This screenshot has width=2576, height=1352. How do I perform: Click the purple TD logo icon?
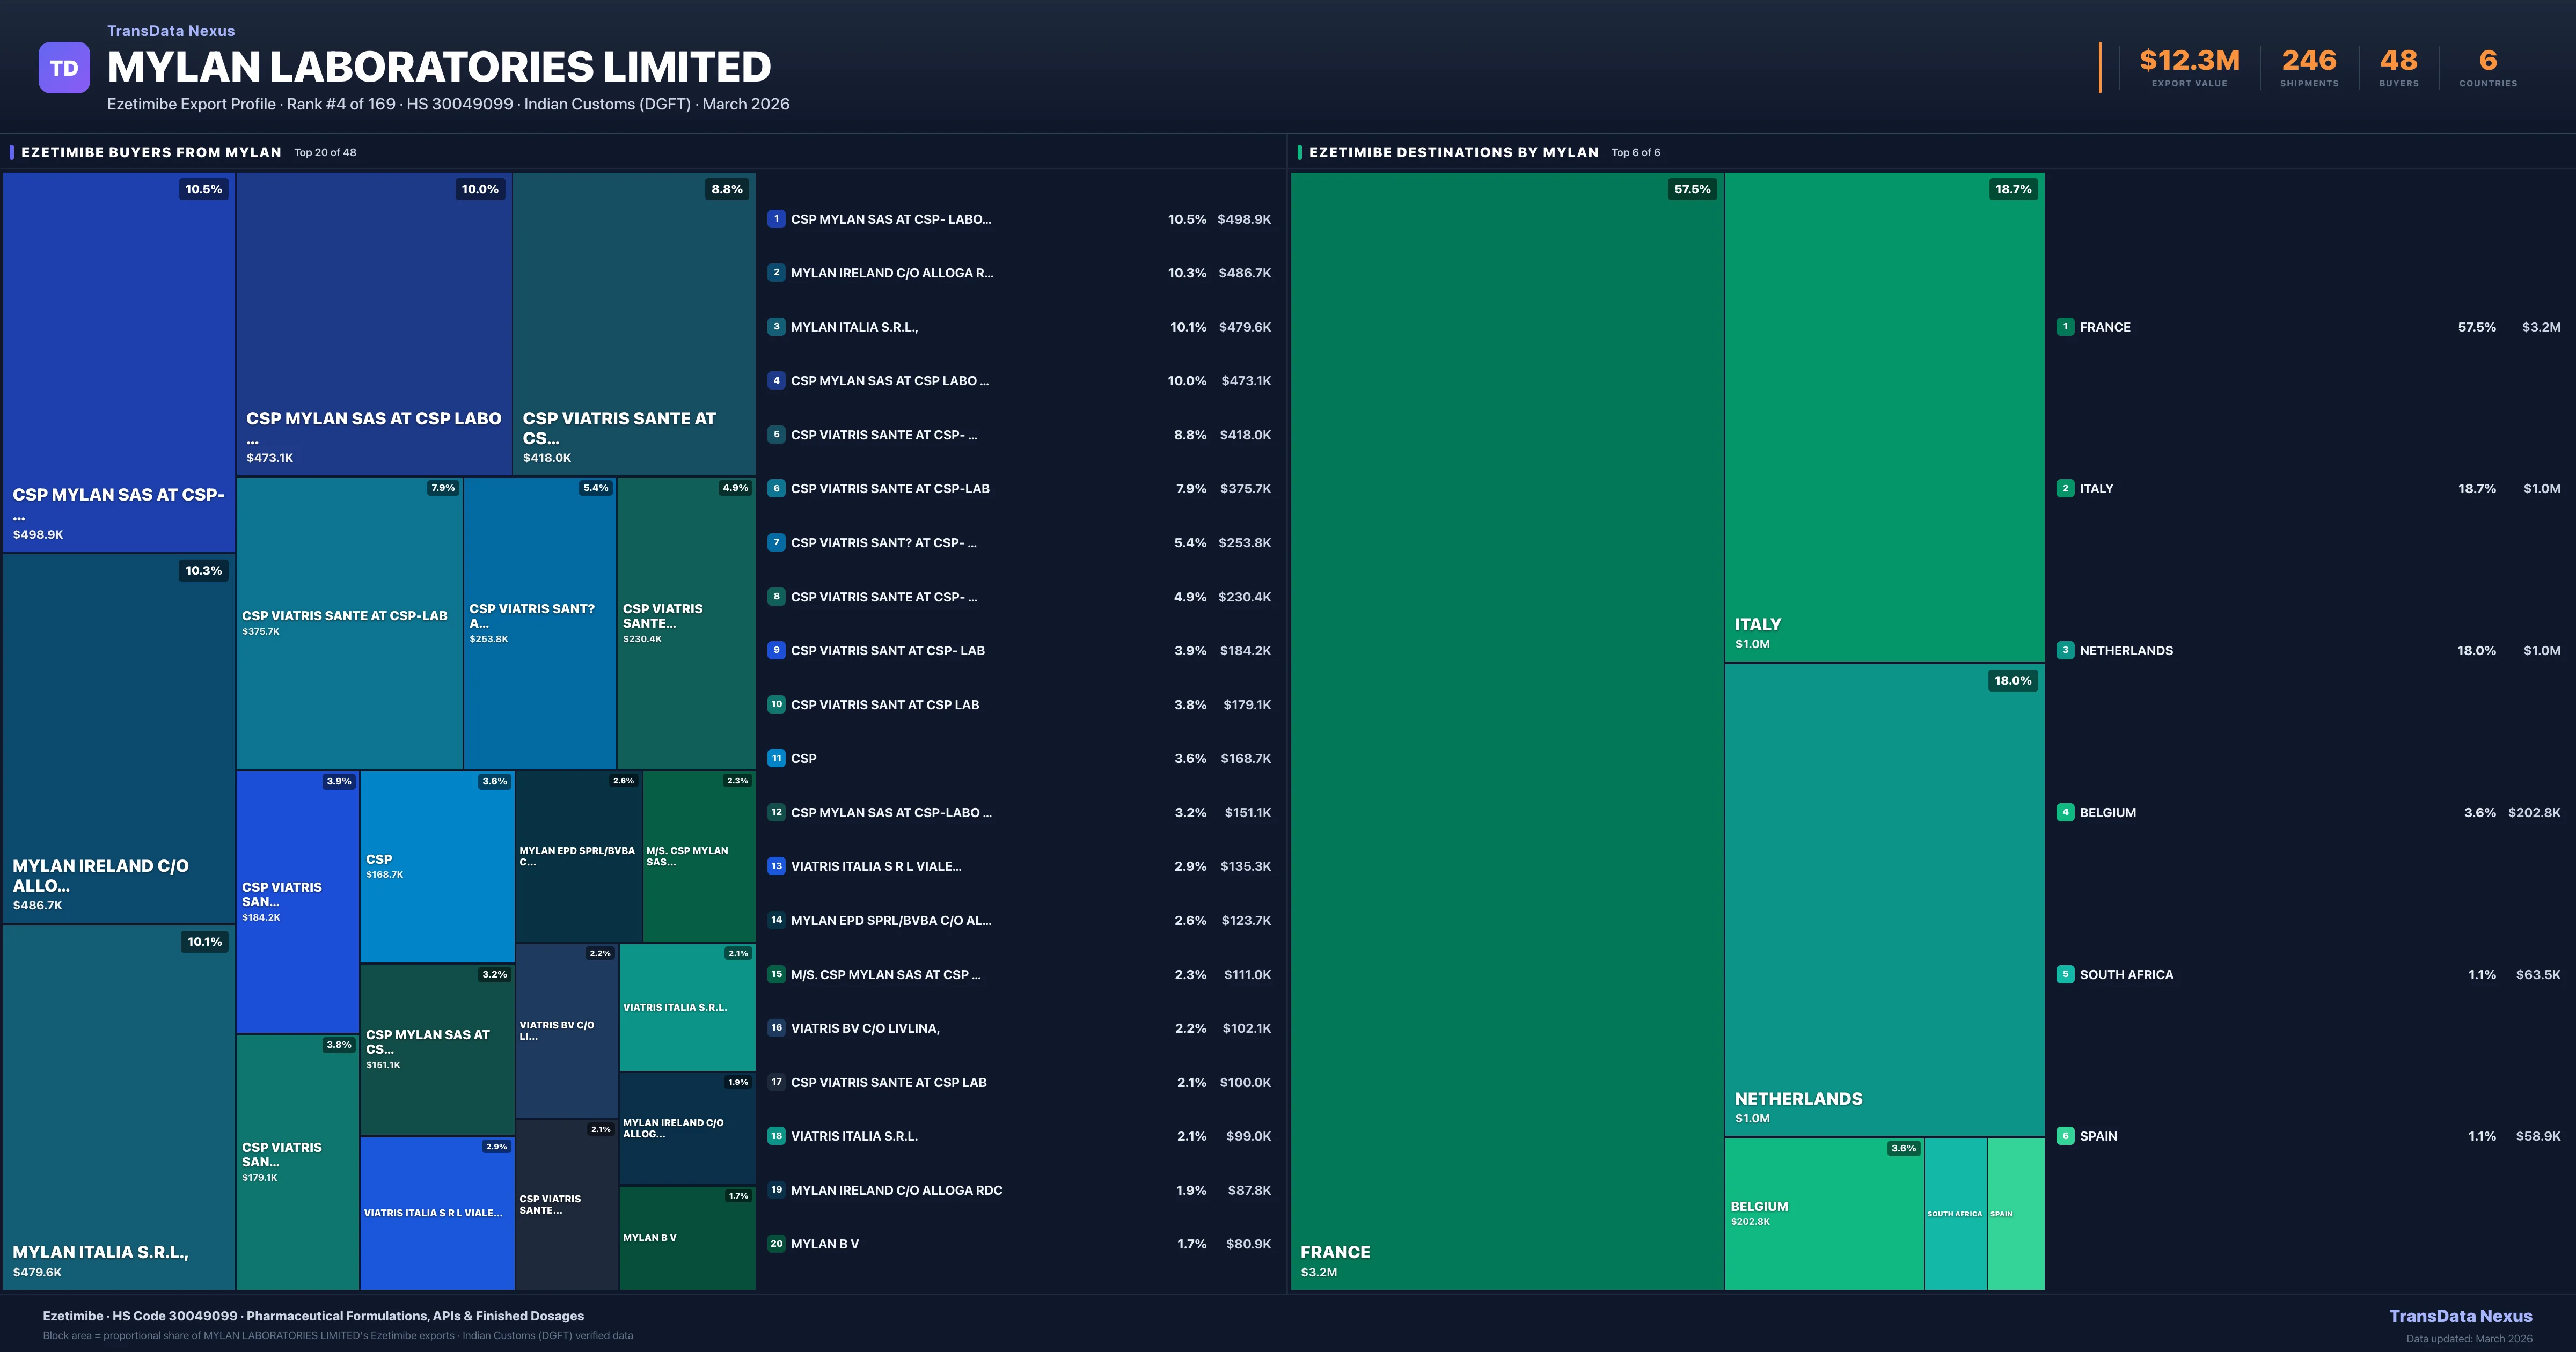(x=64, y=68)
